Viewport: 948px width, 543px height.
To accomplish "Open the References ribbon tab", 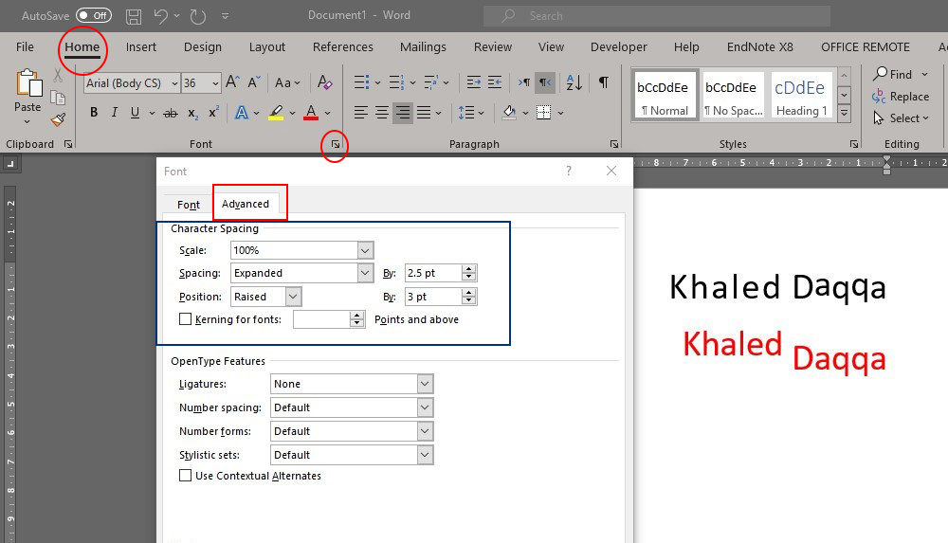I will 343,47.
